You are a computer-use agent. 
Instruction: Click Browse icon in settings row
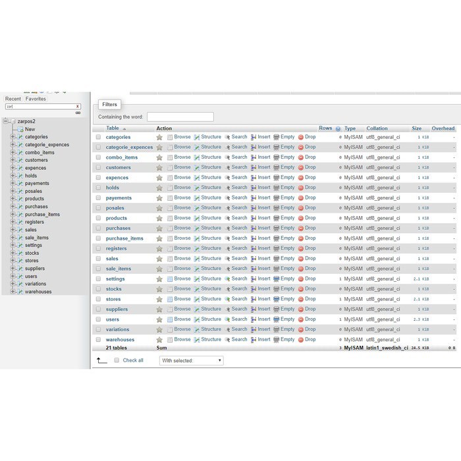(170, 279)
